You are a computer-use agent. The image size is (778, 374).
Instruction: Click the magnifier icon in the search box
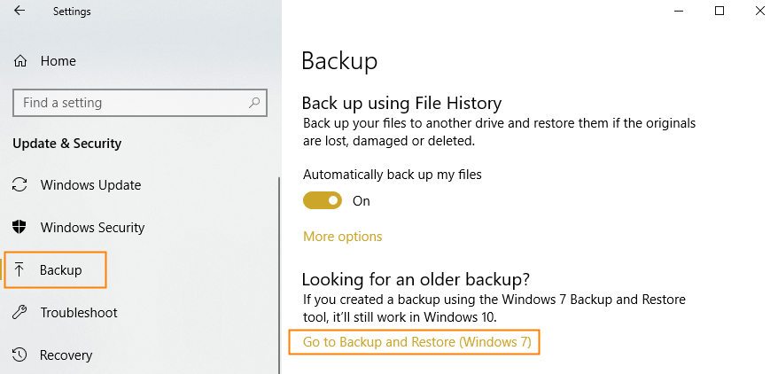254,103
